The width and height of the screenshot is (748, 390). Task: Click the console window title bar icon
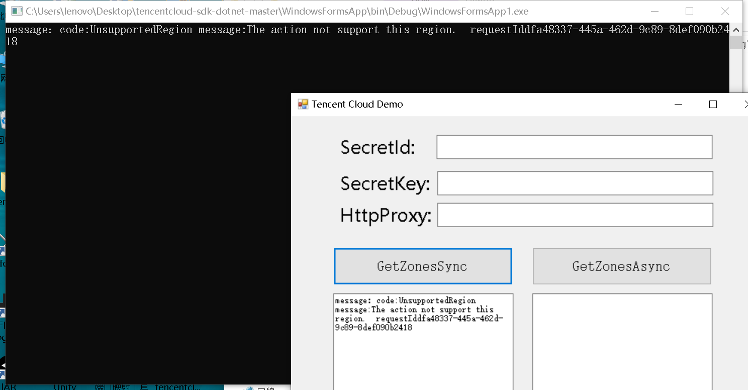[17, 11]
